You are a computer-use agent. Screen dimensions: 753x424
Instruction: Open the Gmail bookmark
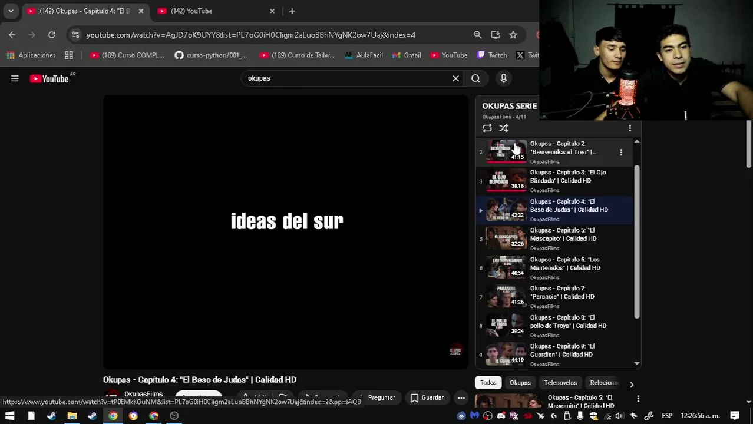(x=407, y=55)
